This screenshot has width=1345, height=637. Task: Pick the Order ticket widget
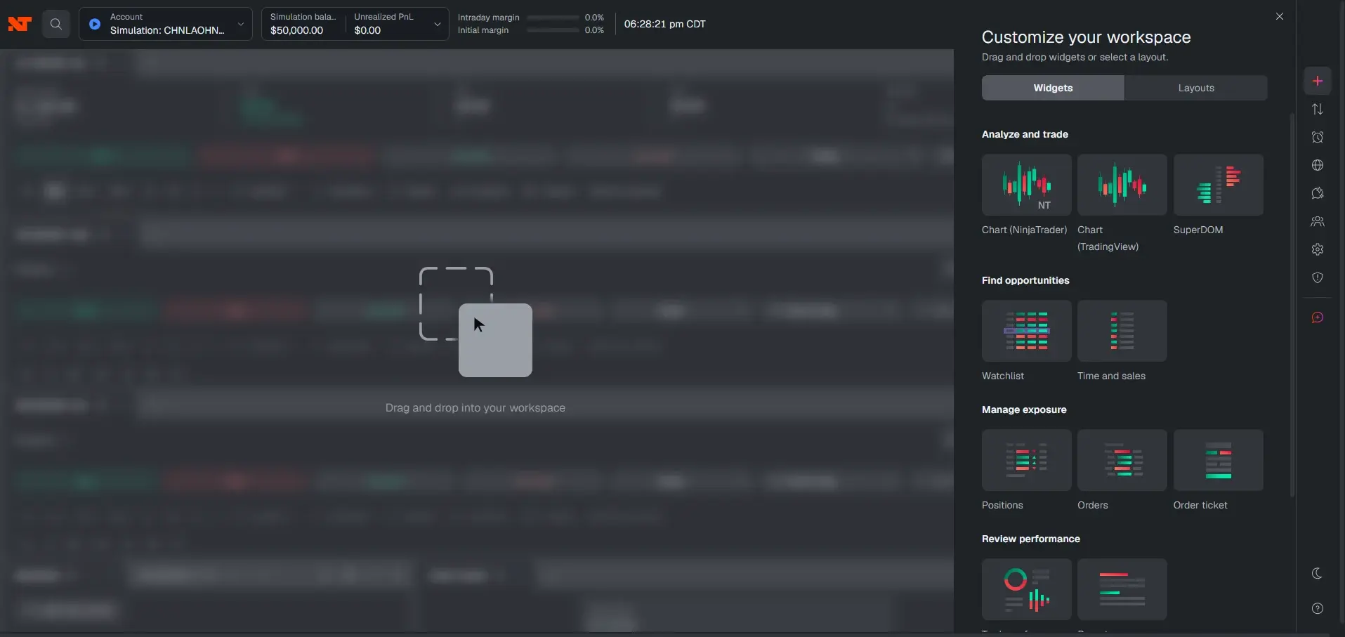pos(1218,460)
